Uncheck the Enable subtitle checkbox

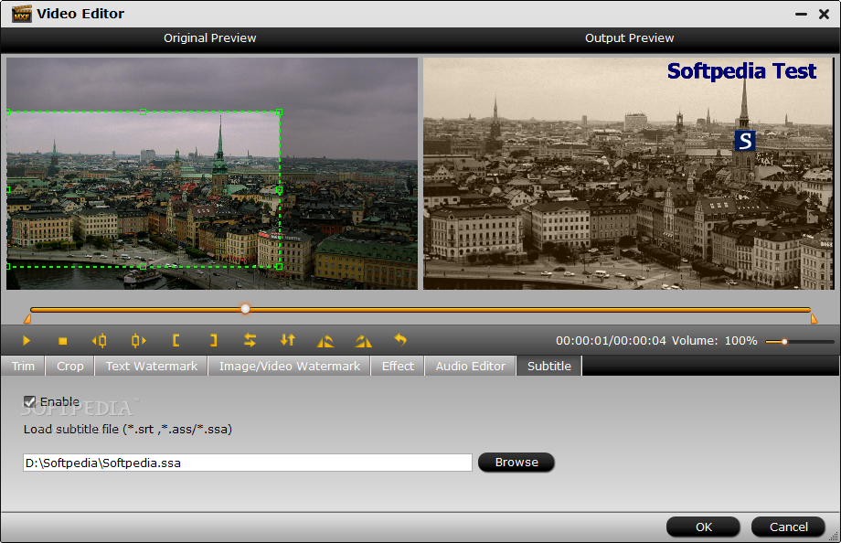coord(29,401)
